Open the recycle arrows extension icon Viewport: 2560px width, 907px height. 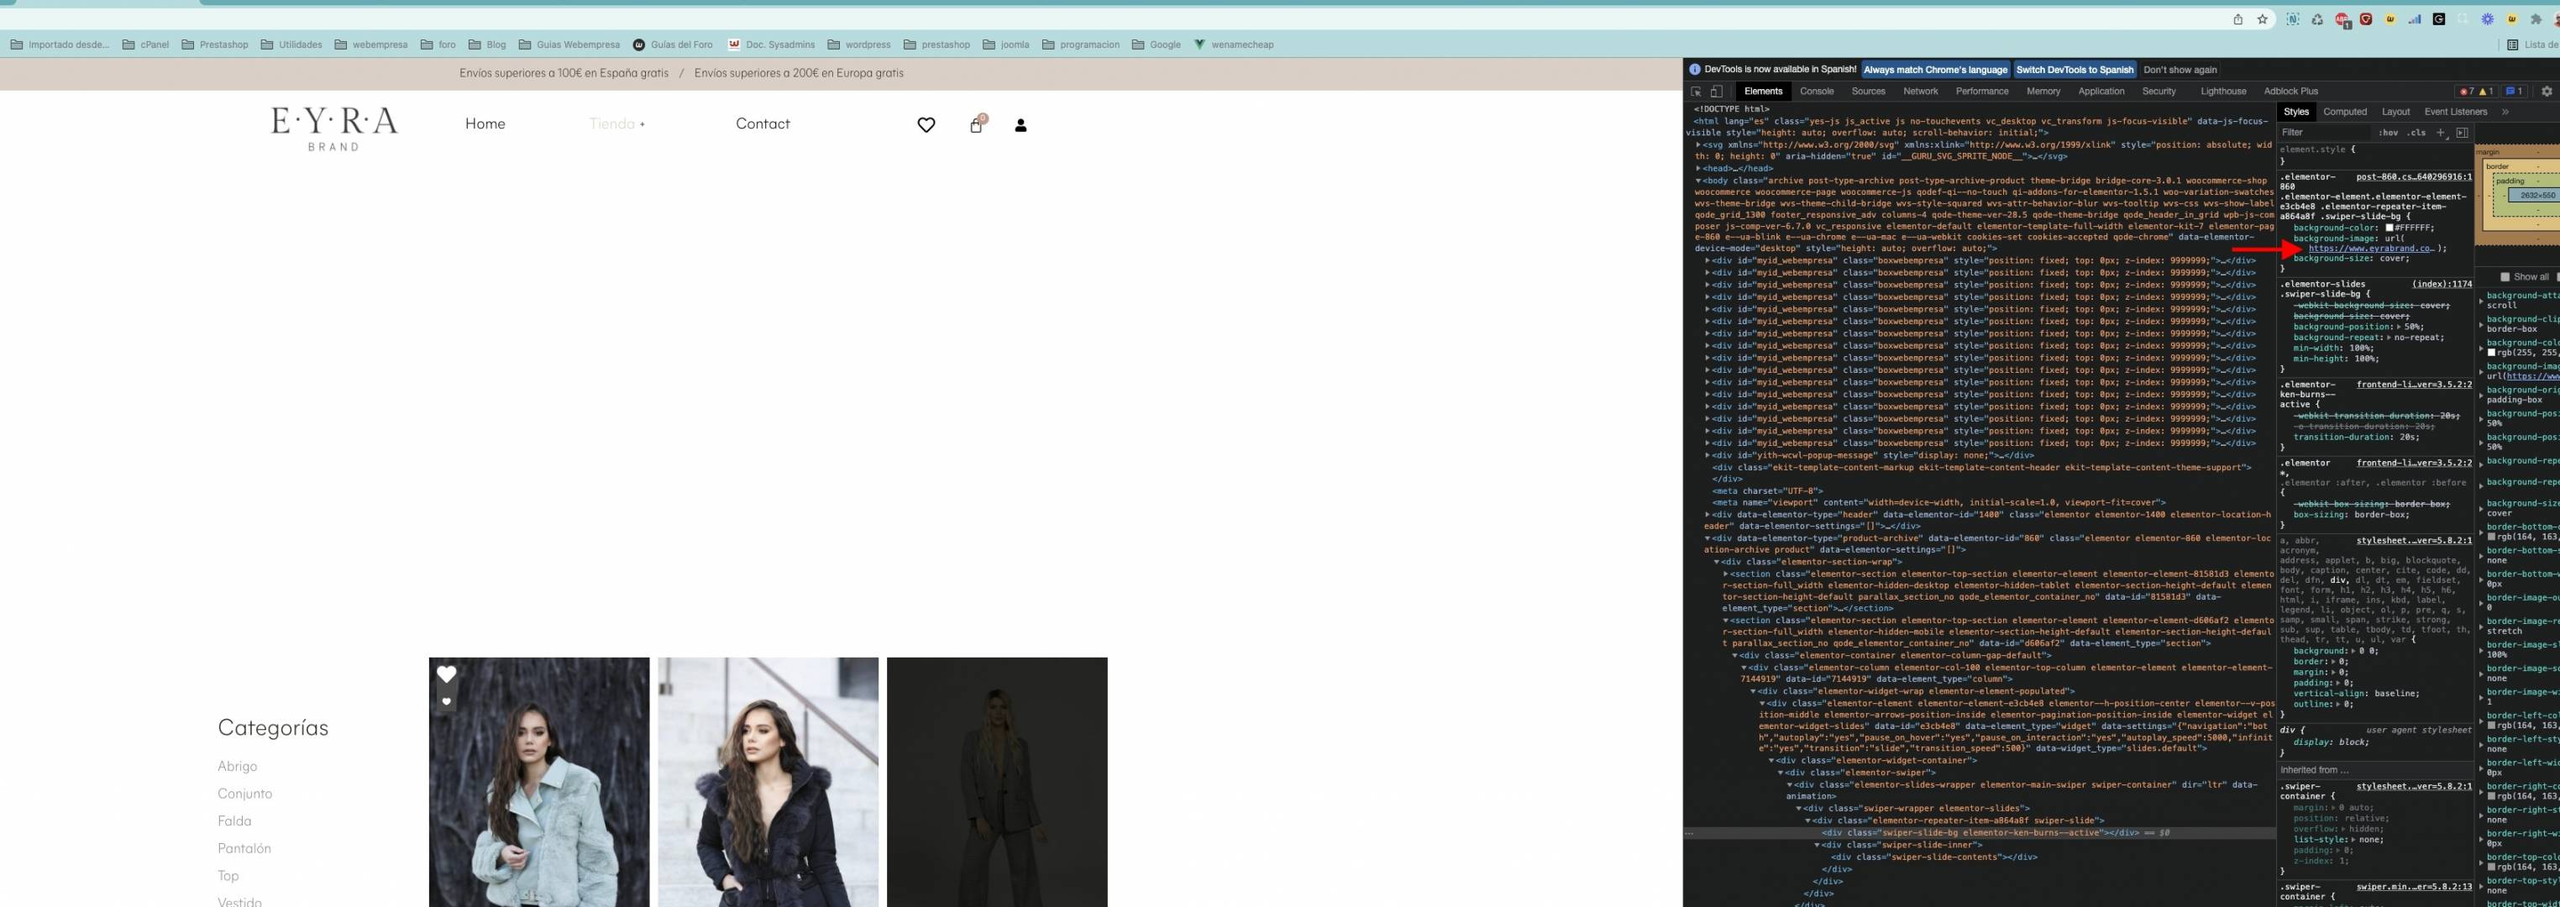(2317, 18)
